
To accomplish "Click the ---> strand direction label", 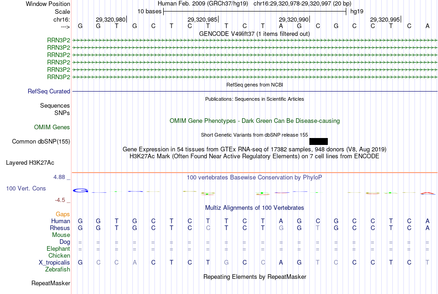I will pyautogui.click(x=65, y=27).
